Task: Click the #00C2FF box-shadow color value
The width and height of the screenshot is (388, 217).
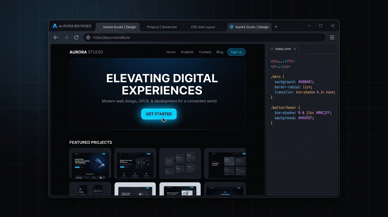Action: (x=323, y=113)
